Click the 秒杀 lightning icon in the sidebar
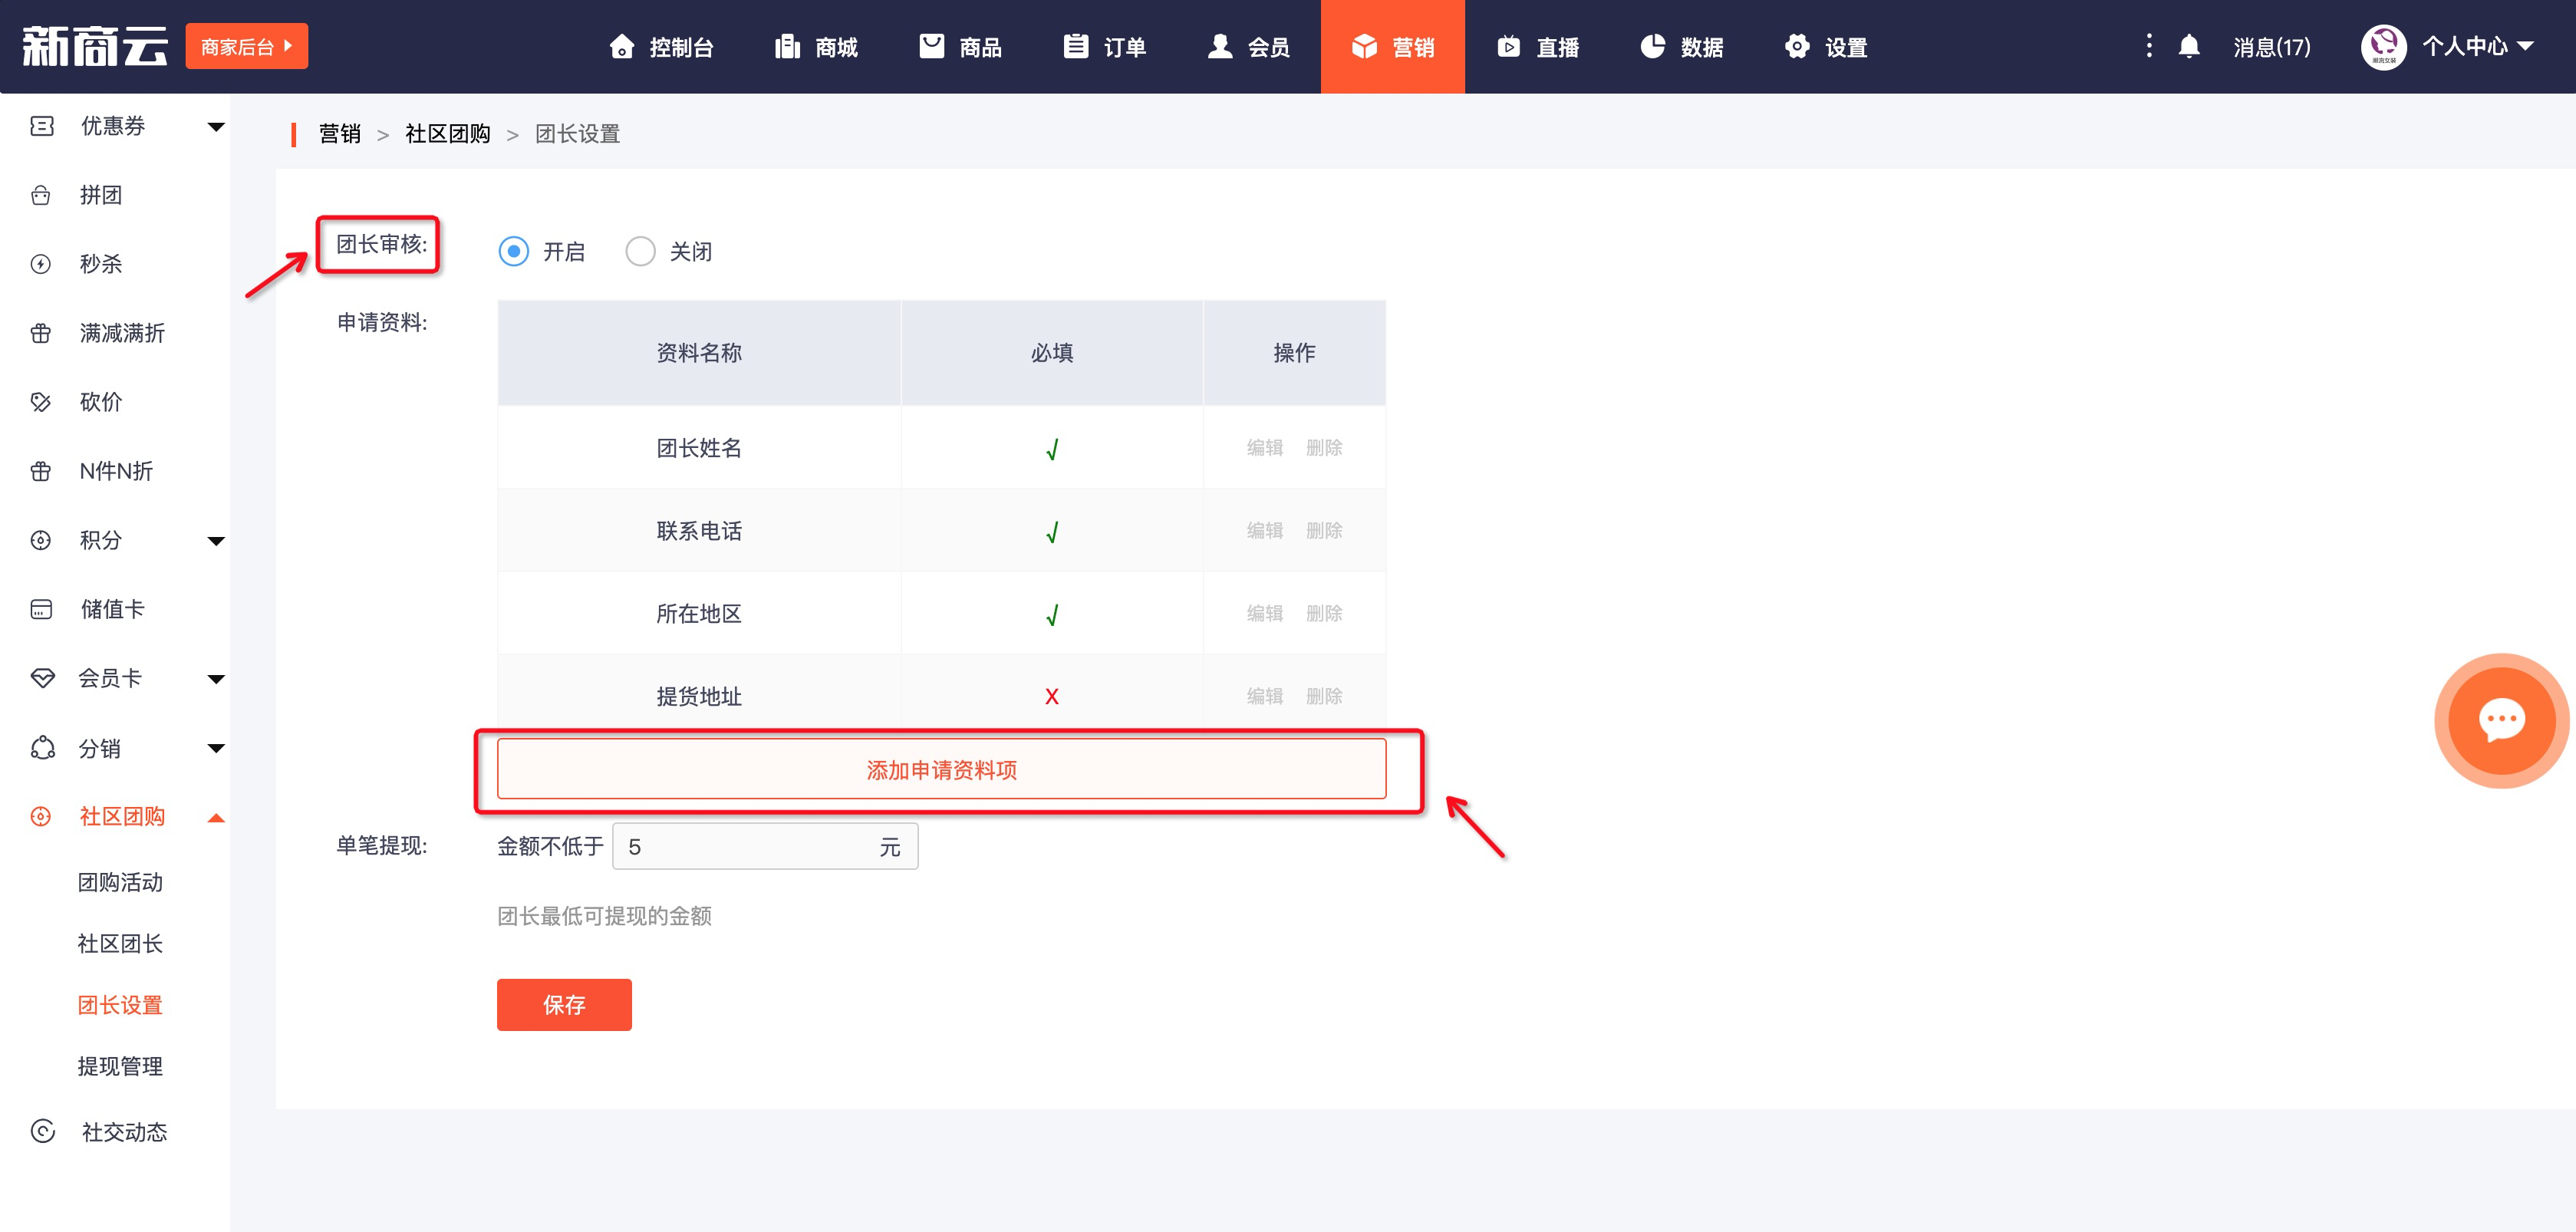2576x1232 pixels. click(41, 264)
